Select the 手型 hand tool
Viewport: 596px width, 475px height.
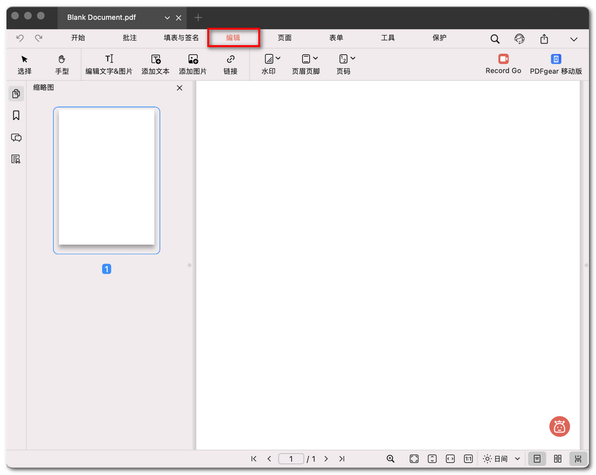[x=62, y=64]
